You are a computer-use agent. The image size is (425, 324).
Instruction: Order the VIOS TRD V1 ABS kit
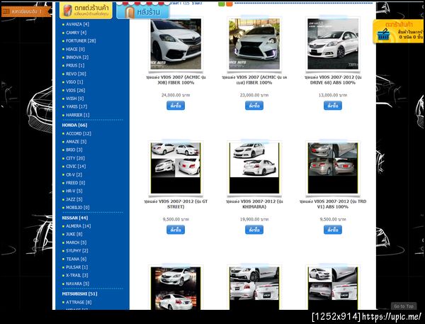(333, 230)
